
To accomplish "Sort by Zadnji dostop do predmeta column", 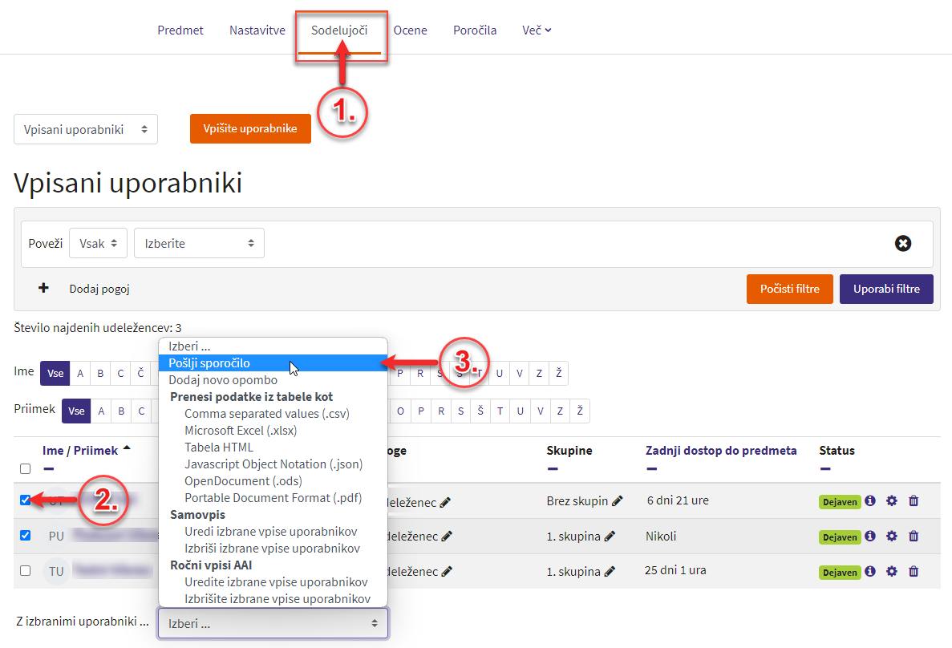I will [720, 451].
